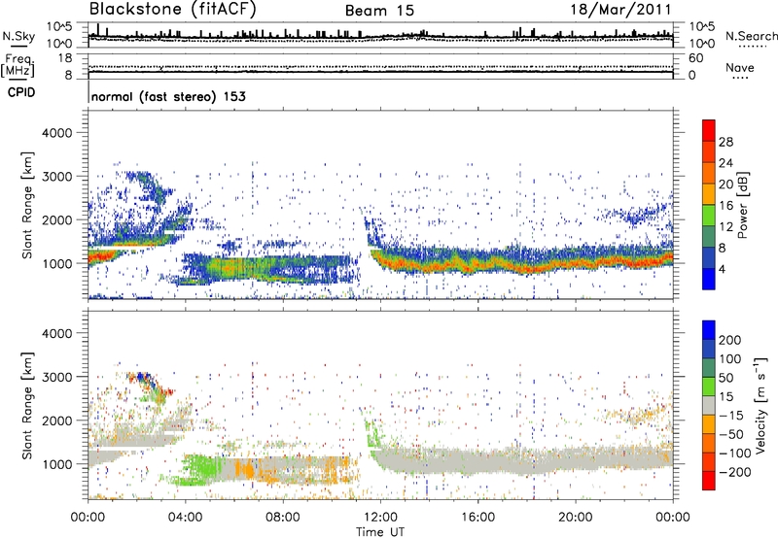Click the 18 tick on frequency axis

(x=65, y=58)
